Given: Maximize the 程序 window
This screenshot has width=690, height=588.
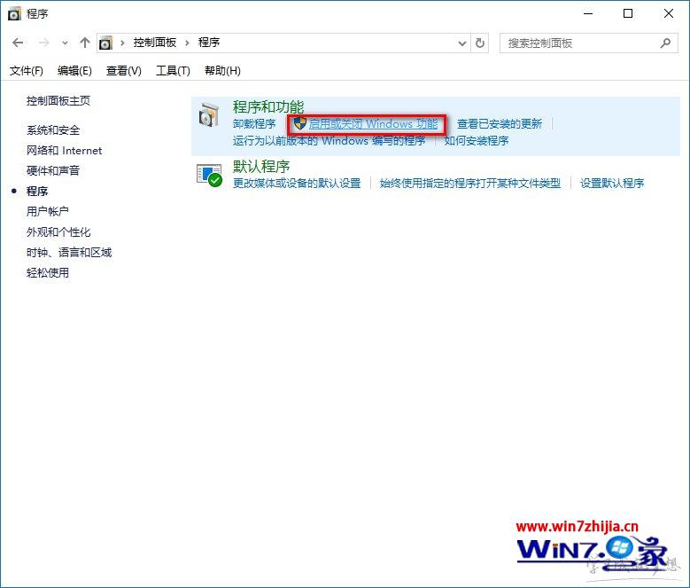Looking at the screenshot, I should point(628,13).
